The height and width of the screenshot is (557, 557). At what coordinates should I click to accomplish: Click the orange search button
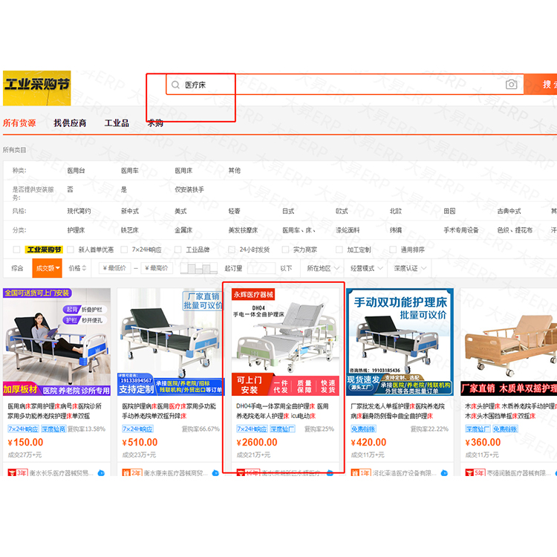point(541,84)
